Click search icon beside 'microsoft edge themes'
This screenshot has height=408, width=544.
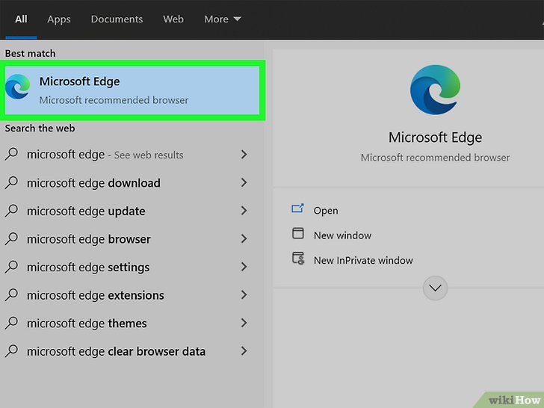[12, 323]
